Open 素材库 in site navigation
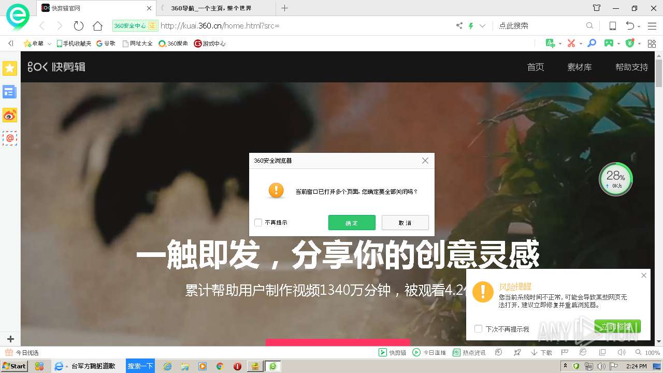Viewport: 663px width, 373px height. tap(580, 67)
